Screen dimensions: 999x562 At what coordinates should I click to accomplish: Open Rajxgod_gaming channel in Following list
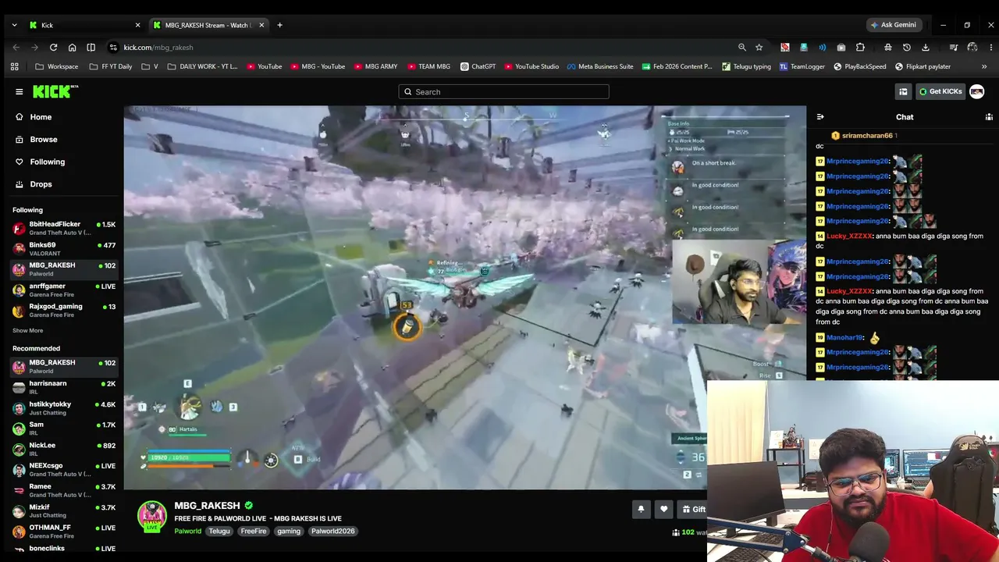[64, 310]
